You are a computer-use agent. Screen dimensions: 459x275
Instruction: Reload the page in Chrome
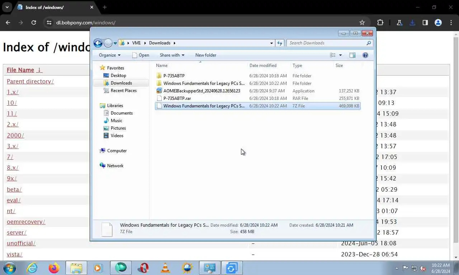(34, 23)
